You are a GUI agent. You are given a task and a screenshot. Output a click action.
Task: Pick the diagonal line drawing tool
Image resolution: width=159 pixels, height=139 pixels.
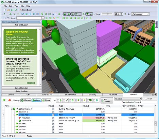18,14
